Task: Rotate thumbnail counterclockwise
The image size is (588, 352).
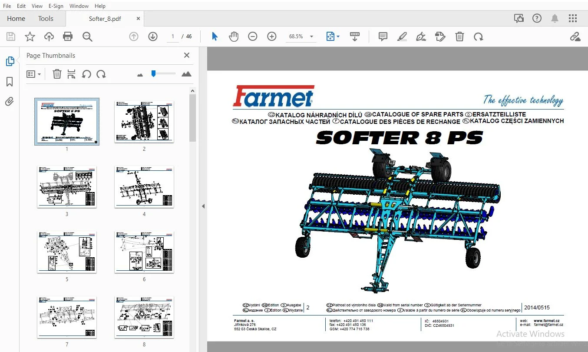Action: click(86, 74)
